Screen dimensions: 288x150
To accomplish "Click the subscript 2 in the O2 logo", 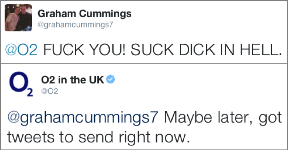I will (x=30, y=92).
